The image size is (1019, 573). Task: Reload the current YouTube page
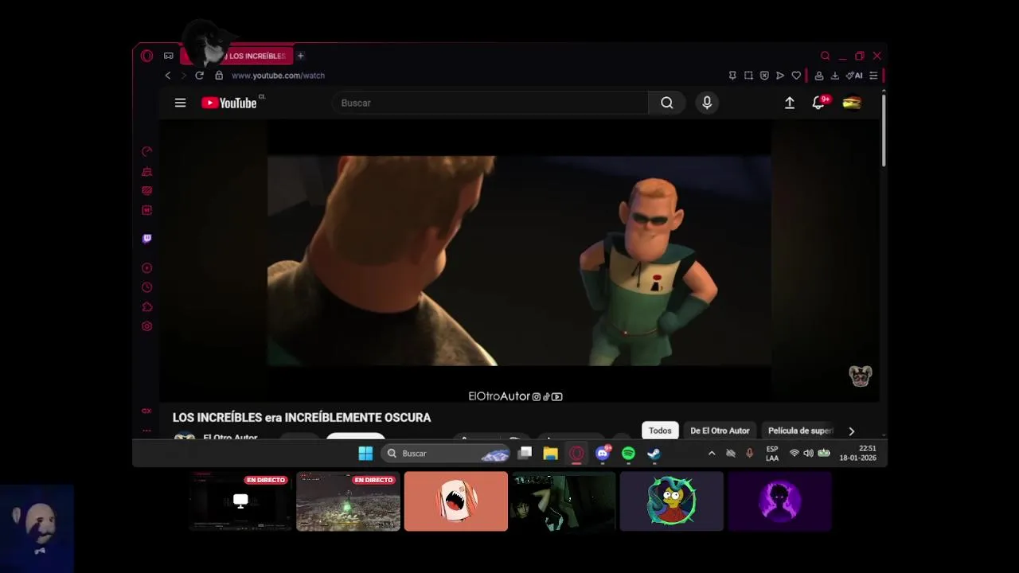(199, 76)
